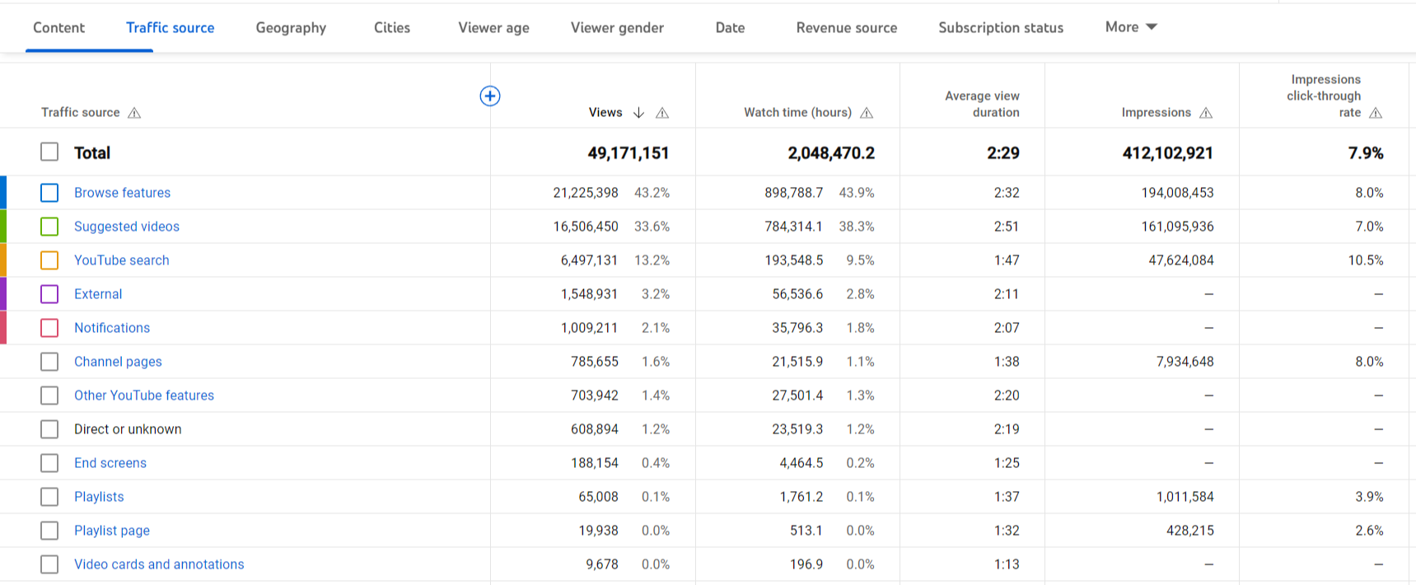
Task: Open the Suggested videos link
Action: [127, 227]
